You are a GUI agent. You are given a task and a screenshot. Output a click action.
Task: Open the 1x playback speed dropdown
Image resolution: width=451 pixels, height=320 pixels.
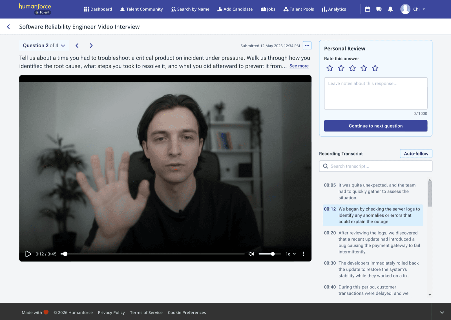point(291,254)
